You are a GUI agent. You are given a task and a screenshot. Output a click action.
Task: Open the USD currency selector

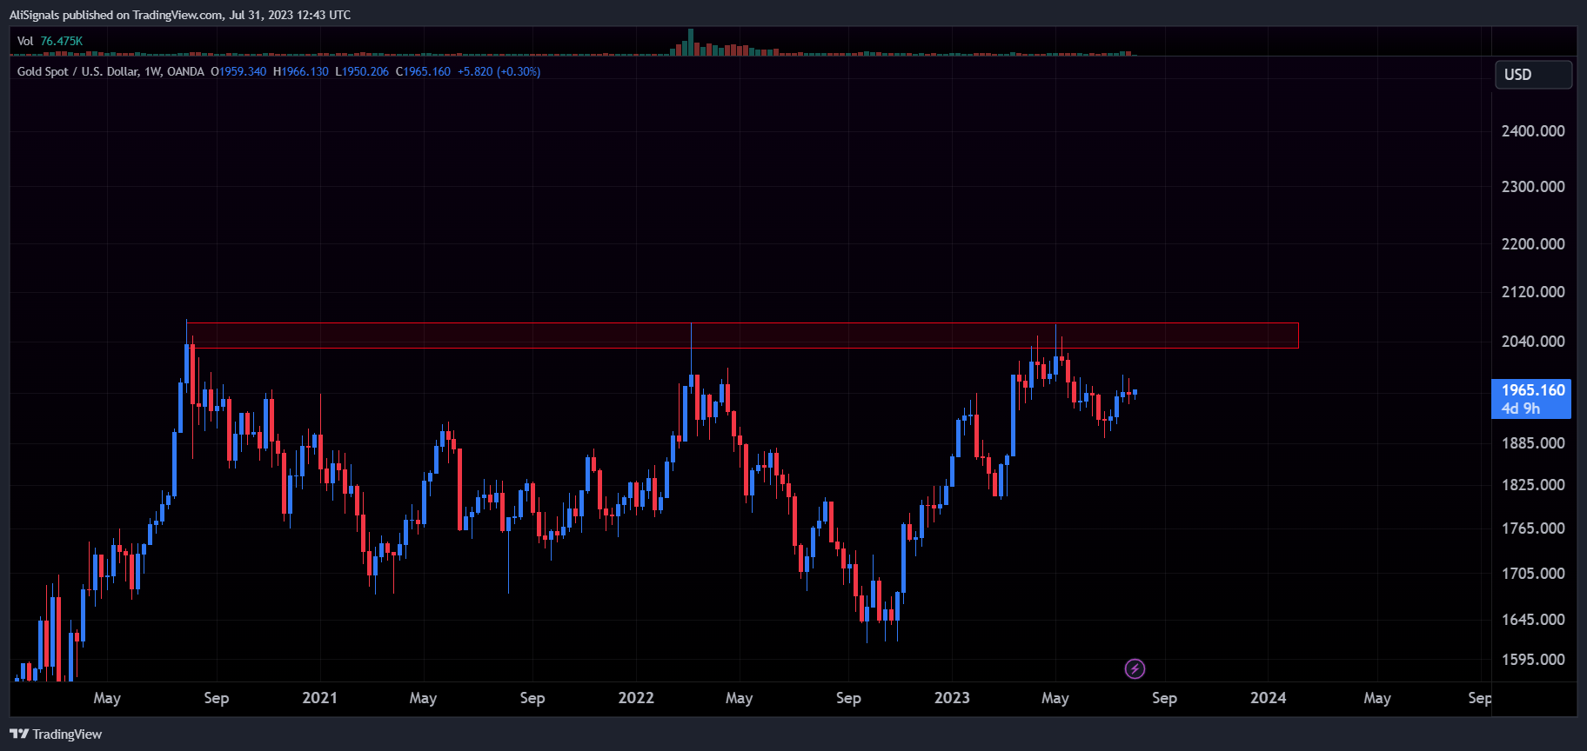click(x=1533, y=75)
